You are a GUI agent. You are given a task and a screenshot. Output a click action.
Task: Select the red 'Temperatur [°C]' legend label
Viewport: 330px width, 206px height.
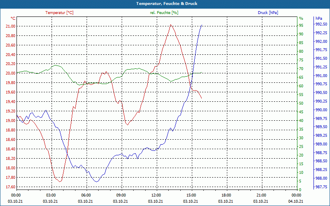coord(59,13)
